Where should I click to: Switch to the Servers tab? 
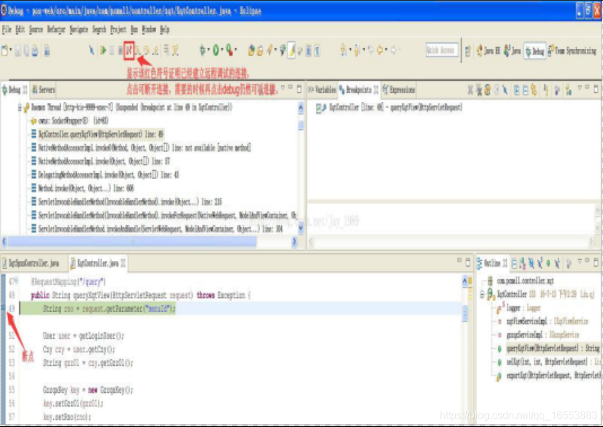tap(43, 90)
